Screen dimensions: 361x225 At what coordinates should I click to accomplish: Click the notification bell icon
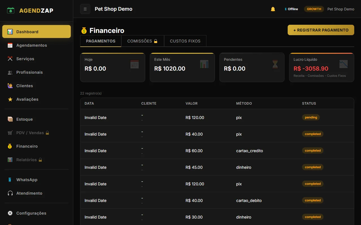click(273, 9)
